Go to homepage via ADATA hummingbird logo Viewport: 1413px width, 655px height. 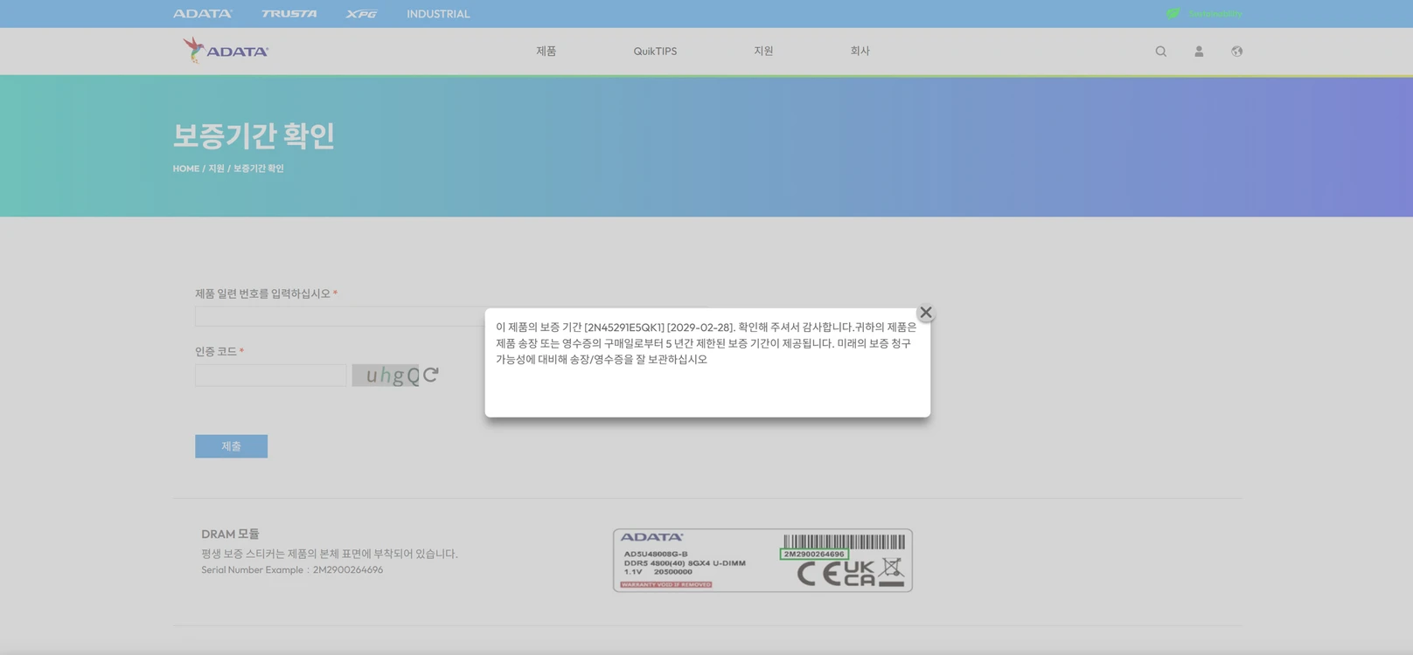point(226,50)
